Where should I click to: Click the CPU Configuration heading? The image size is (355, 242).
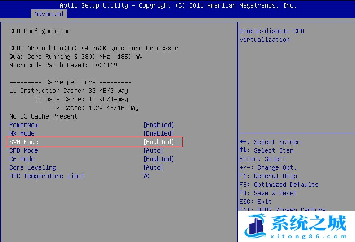40,31
